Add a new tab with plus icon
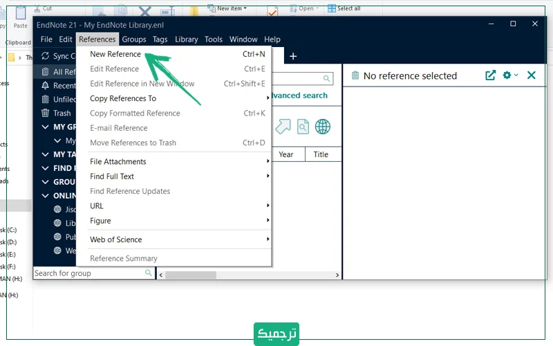The width and height of the screenshot is (553, 346). [293, 56]
